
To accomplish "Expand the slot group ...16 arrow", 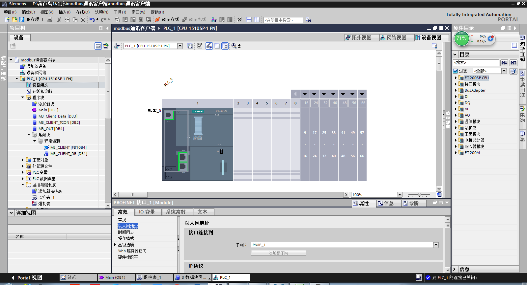I will pos(305,94).
